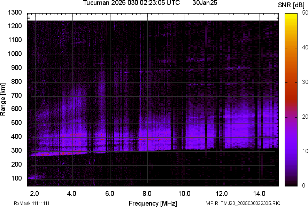Click the 12.0 frequency tick label

[222, 193]
